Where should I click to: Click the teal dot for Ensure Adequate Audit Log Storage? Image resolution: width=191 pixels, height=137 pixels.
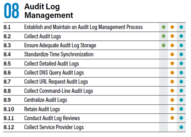[x=181, y=46]
